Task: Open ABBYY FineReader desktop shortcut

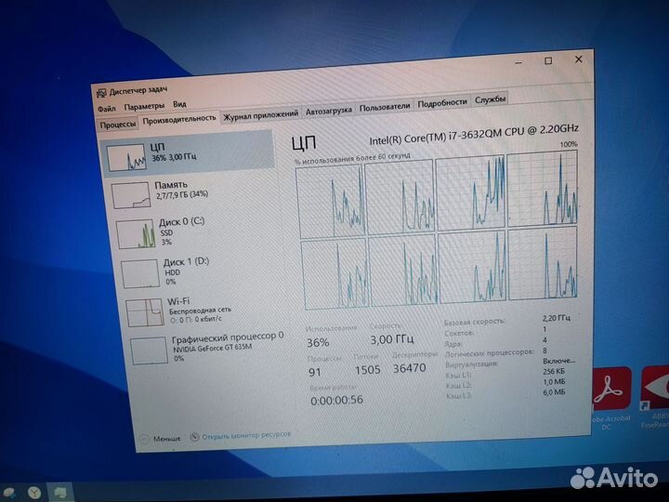Action: click(x=655, y=397)
